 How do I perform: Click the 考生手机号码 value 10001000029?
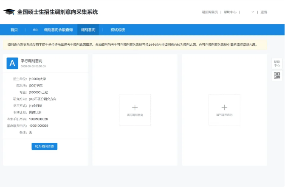tap(38, 119)
